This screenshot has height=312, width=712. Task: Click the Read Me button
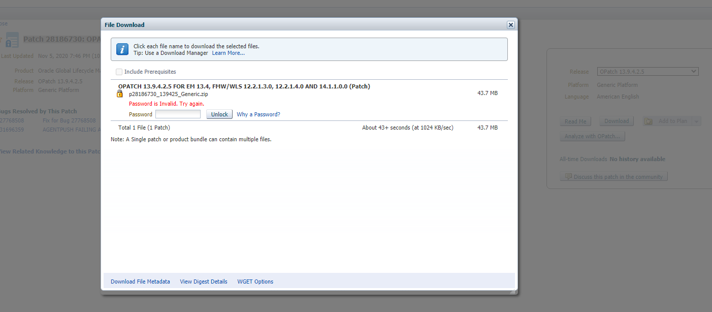click(x=575, y=121)
